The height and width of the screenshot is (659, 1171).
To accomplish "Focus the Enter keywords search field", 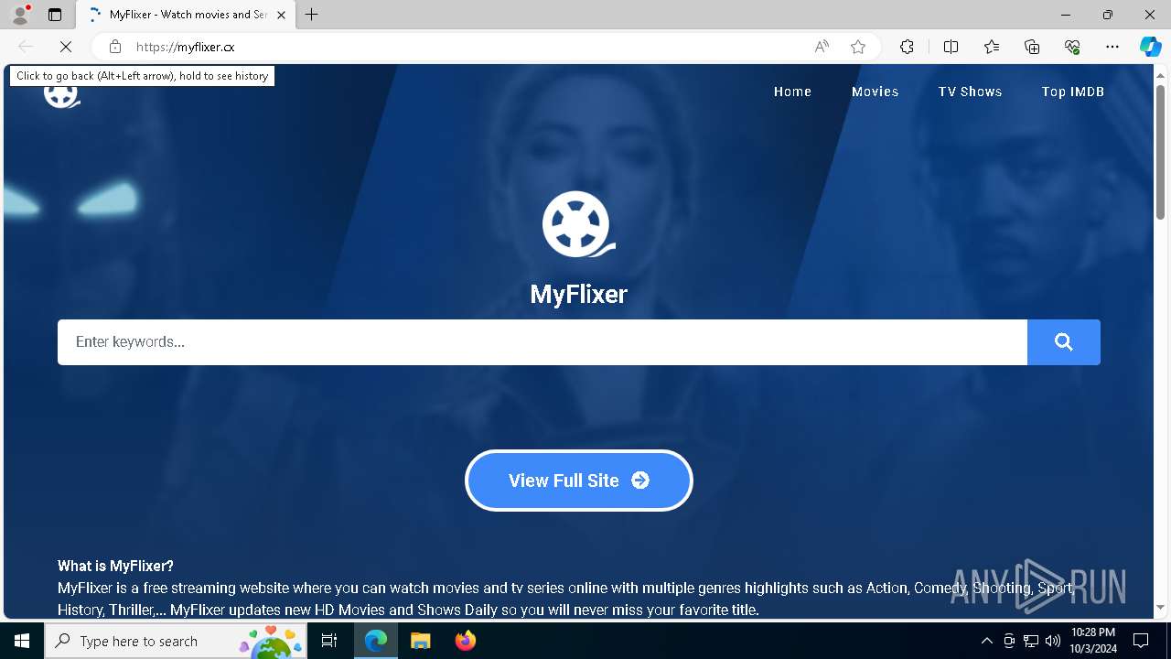I will point(543,342).
